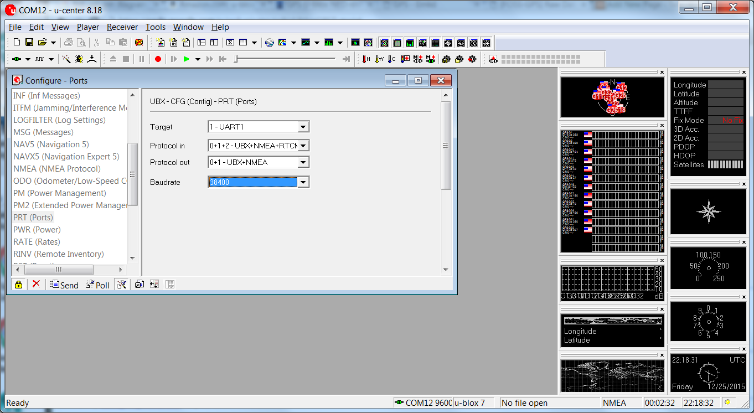Click the config list horizontal scrollbar thumb
The height and width of the screenshot is (413, 754).
(58, 270)
